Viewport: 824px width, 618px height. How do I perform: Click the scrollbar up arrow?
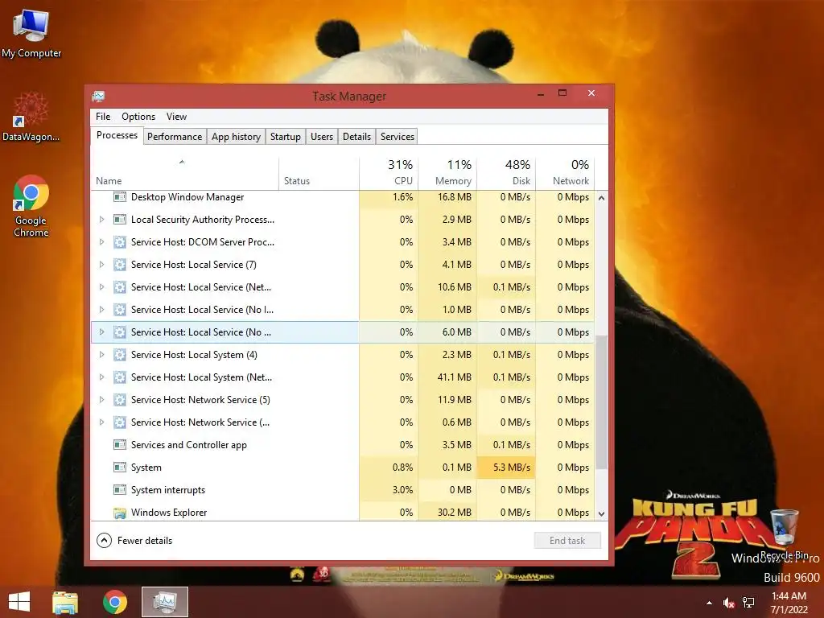602,198
